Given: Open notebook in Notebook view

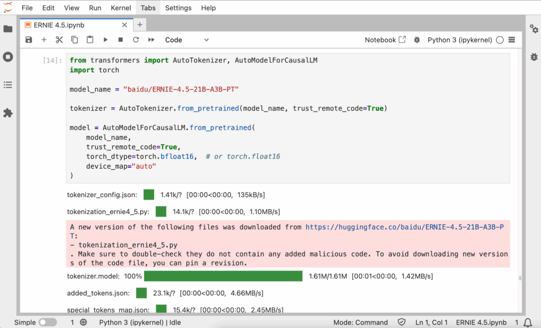Looking at the screenshot, I should (385, 40).
